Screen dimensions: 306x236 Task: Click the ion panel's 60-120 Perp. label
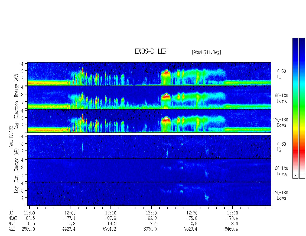point(281,171)
